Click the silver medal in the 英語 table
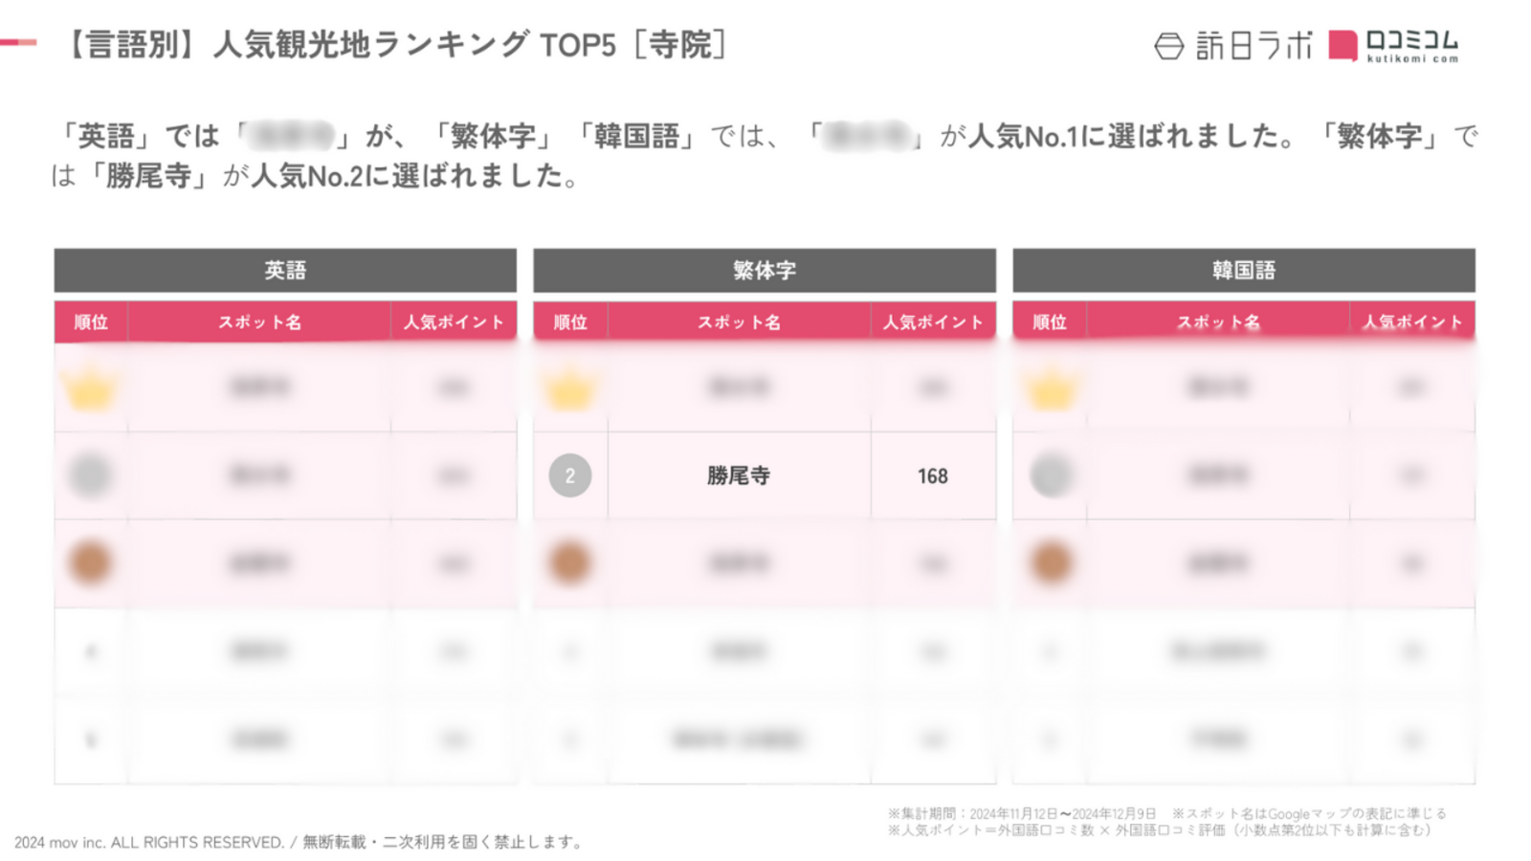1531x861 pixels. [91, 475]
